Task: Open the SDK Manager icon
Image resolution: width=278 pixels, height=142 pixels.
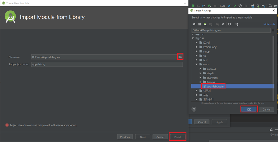Action: 263,6
